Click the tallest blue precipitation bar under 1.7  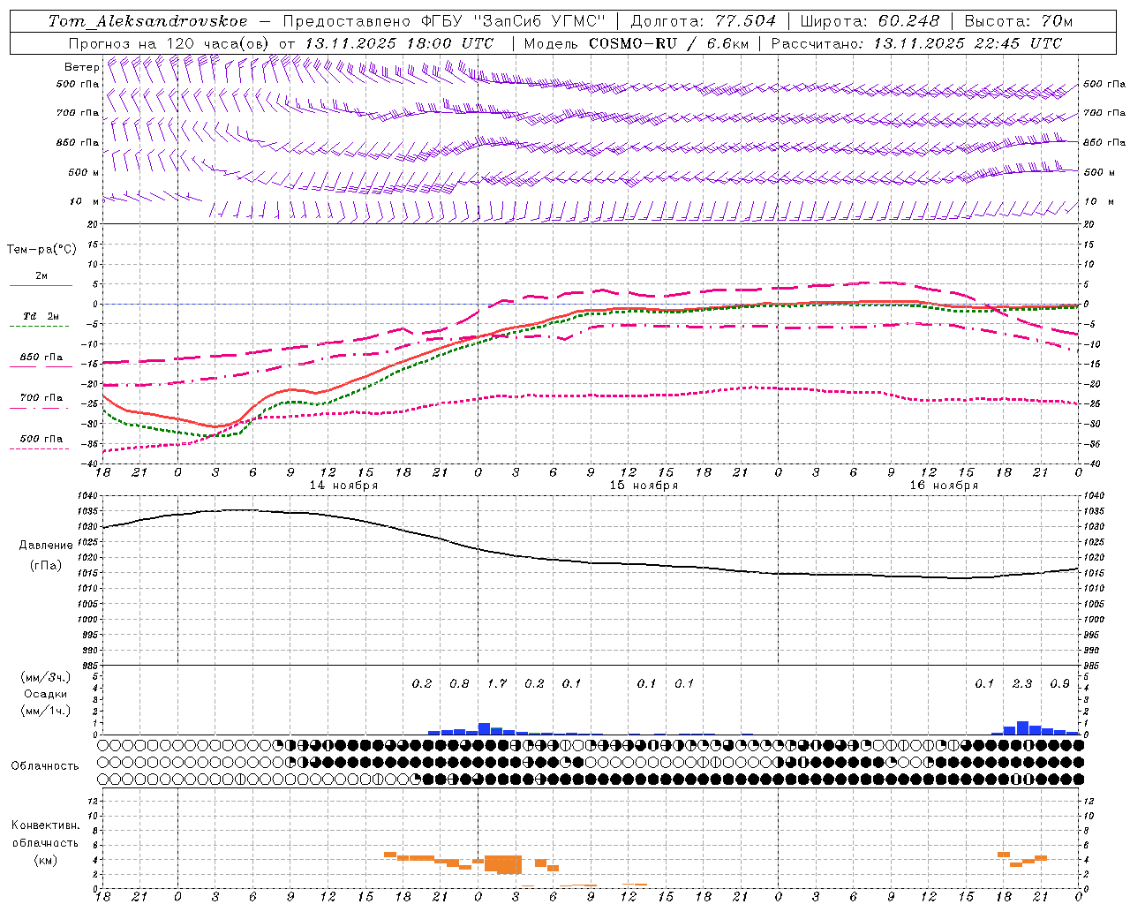(484, 729)
